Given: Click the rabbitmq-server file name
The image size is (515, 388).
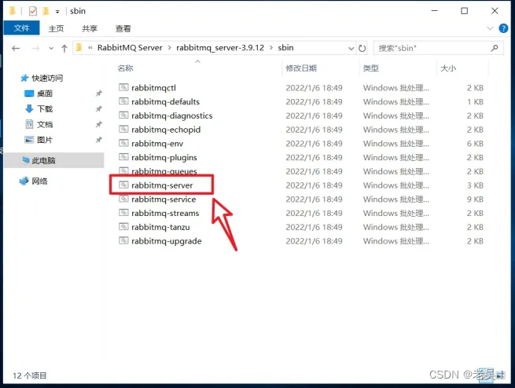Looking at the screenshot, I should coord(162,185).
